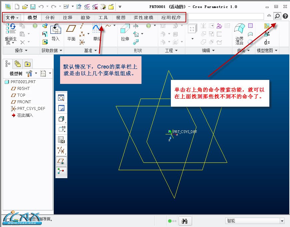Toggle datum display filters icon

click(x=61, y=150)
